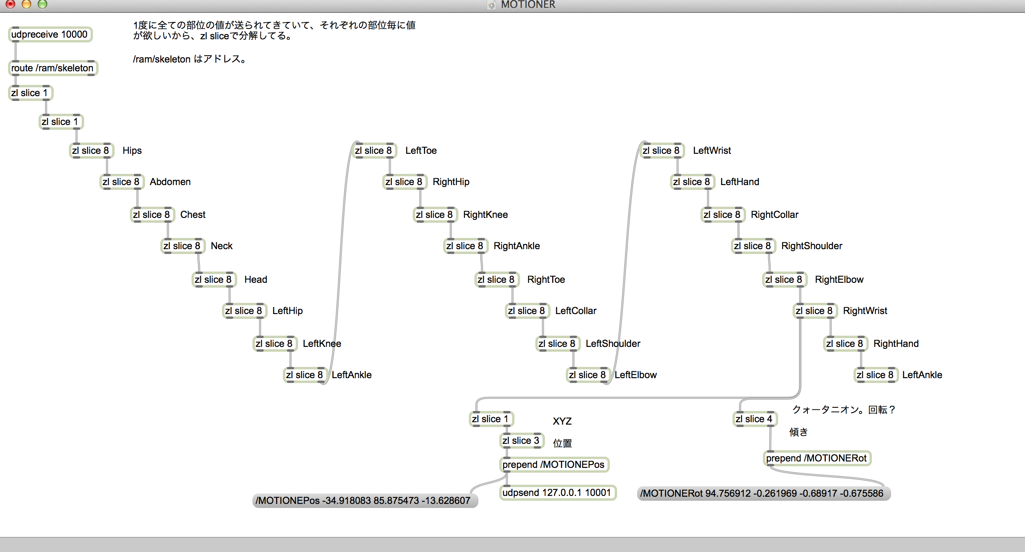Select the Japanese comment about zl slice

pos(274,30)
